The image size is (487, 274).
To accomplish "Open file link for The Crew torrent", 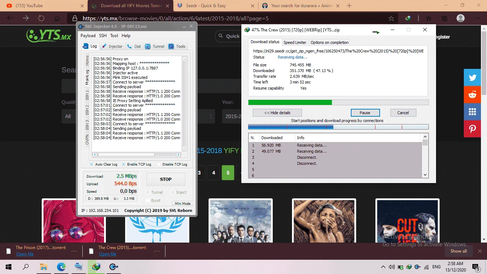I will point(108,254).
